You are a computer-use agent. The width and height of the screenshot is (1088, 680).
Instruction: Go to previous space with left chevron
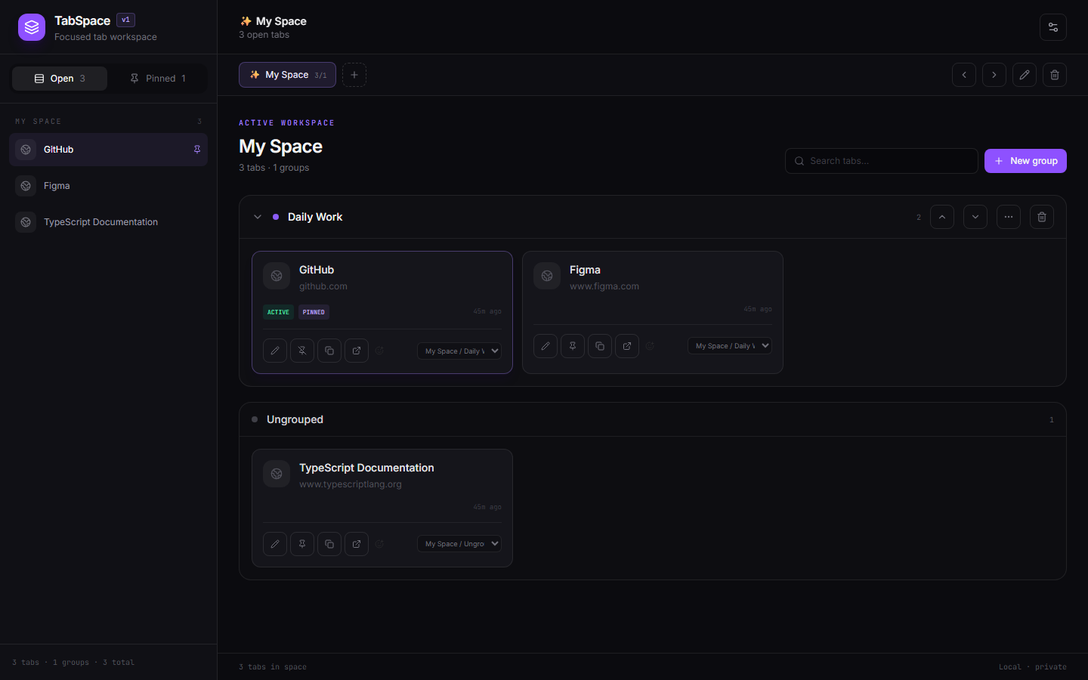click(964, 75)
